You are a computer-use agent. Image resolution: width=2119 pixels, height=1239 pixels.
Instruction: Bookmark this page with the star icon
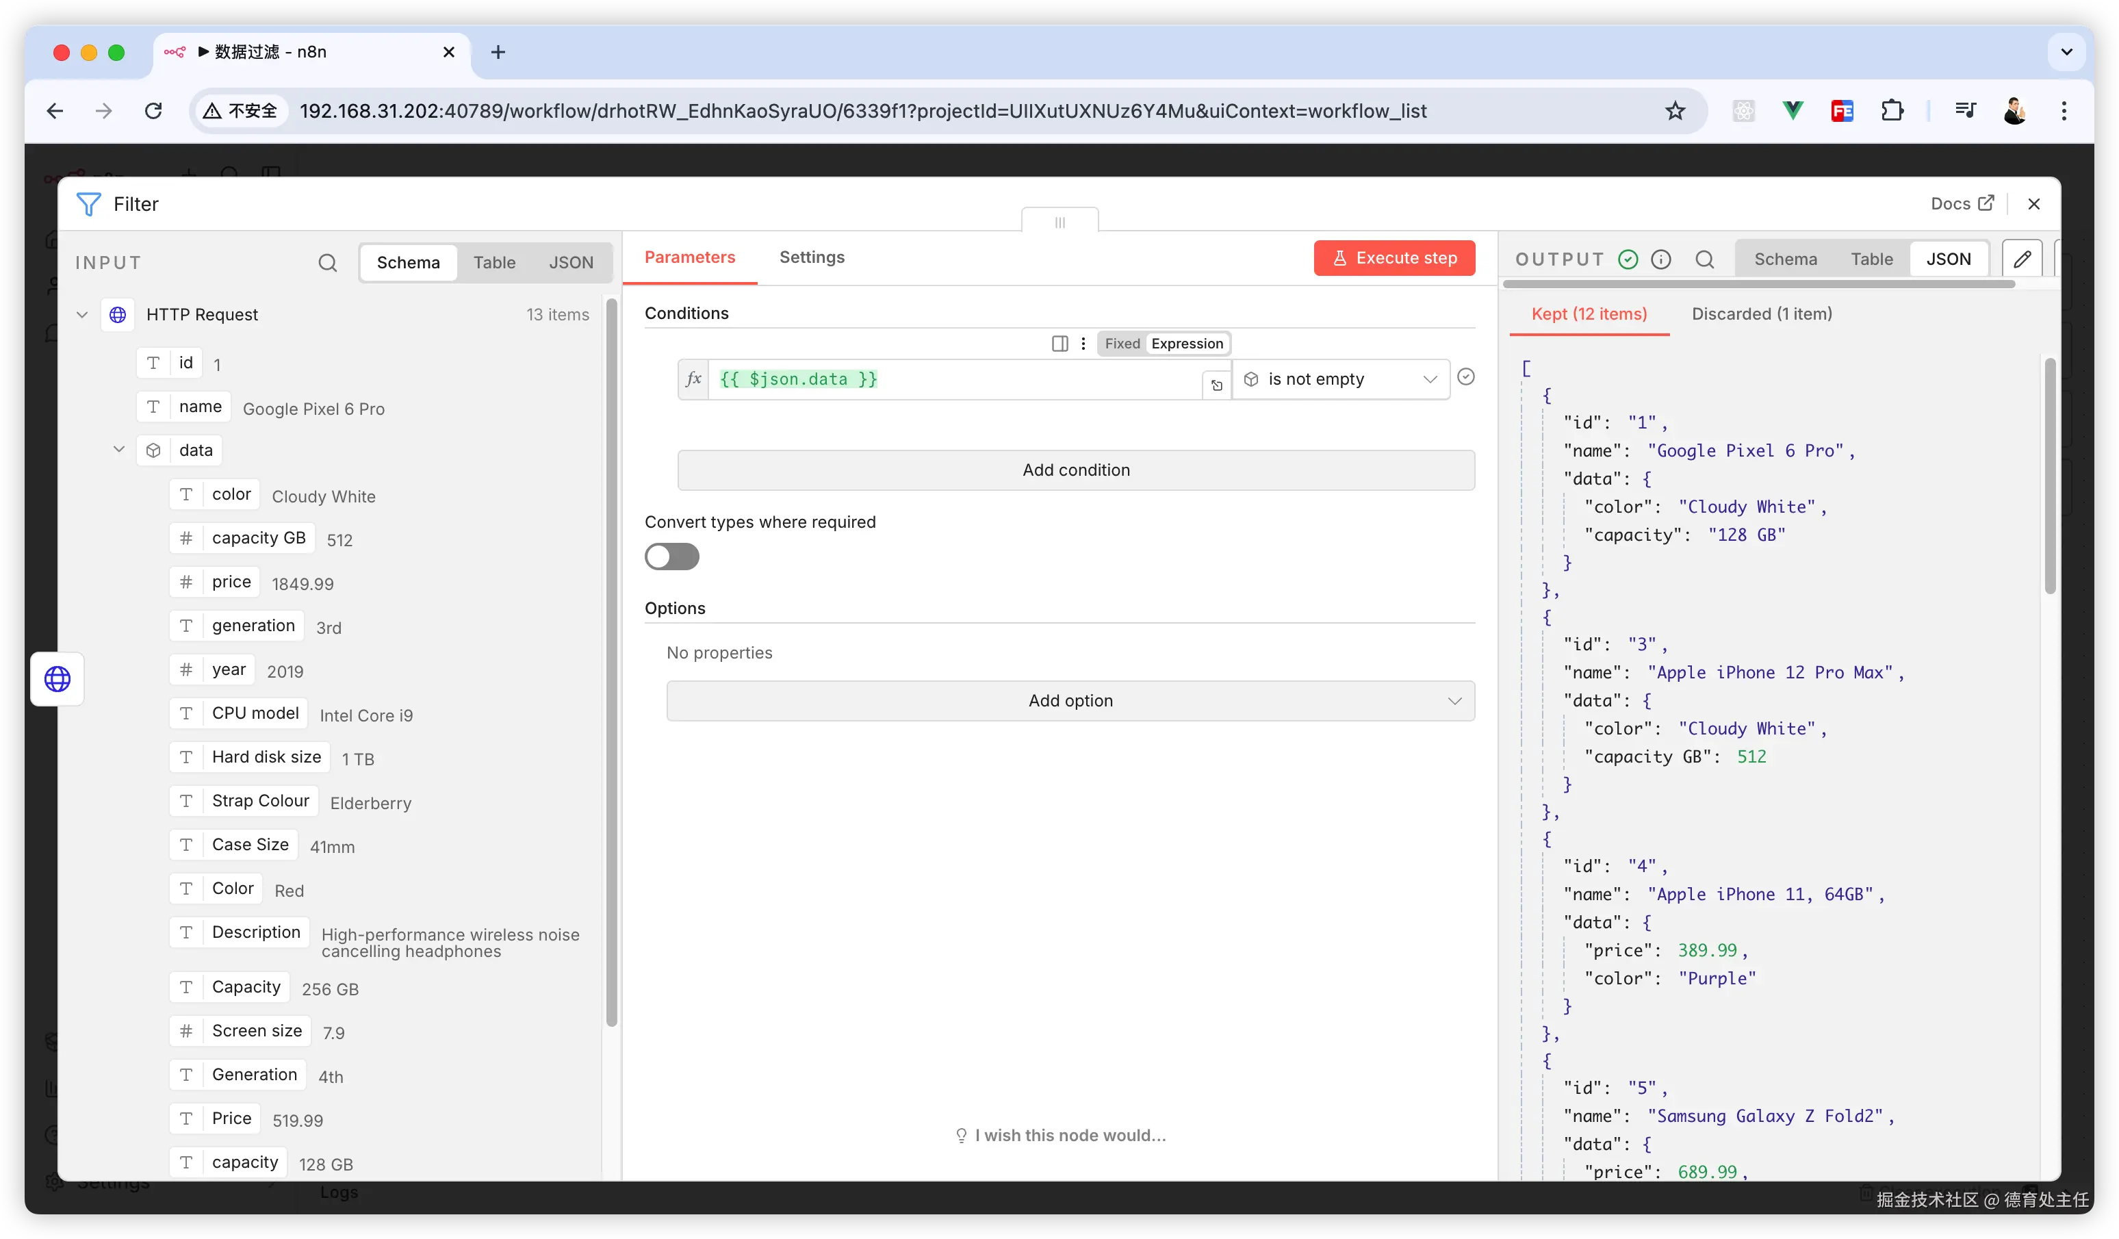(x=1674, y=111)
